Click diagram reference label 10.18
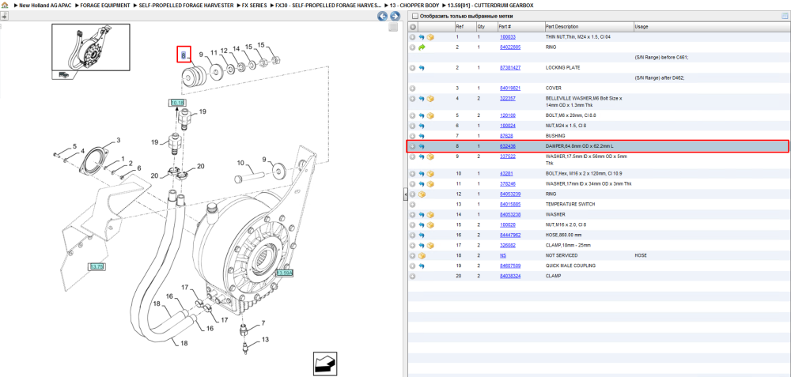 click(x=177, y=103)
